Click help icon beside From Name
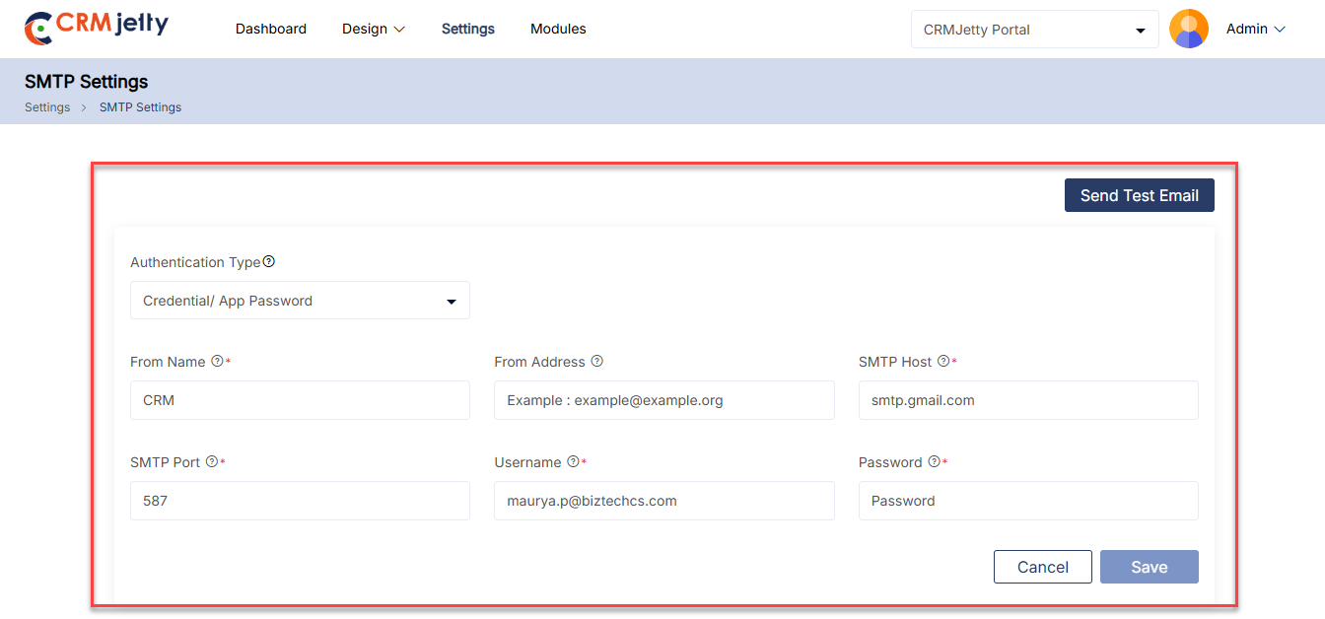This screenshot has width=1325, height=619. point(217,362)
